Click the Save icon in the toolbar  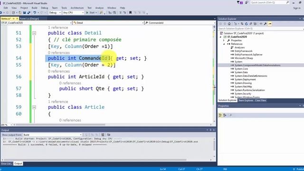[24, 13]
